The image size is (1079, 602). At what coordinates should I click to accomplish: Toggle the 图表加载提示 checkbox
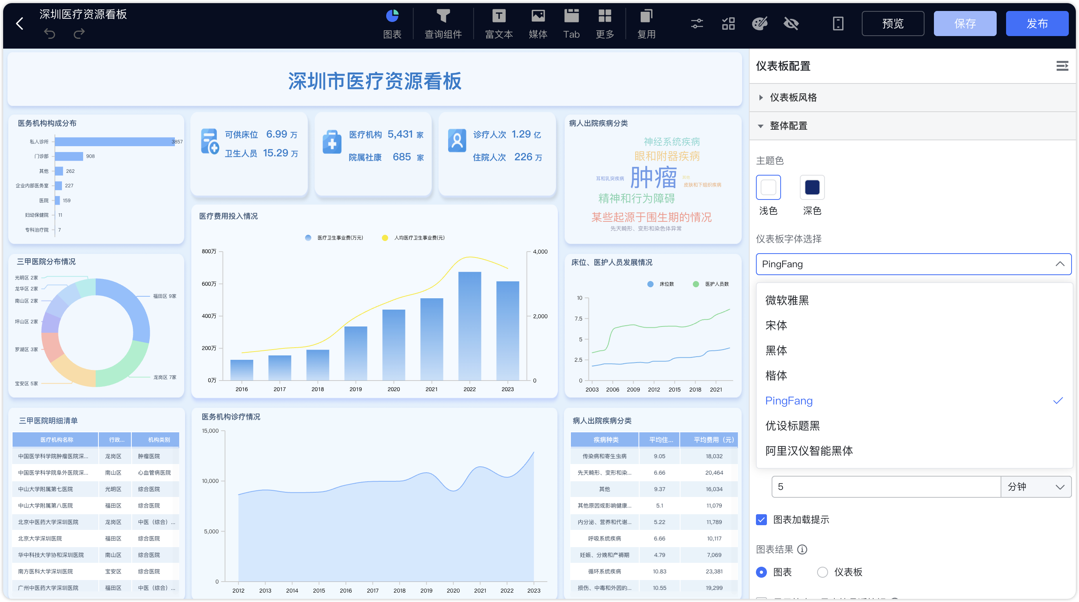(761, 520)
